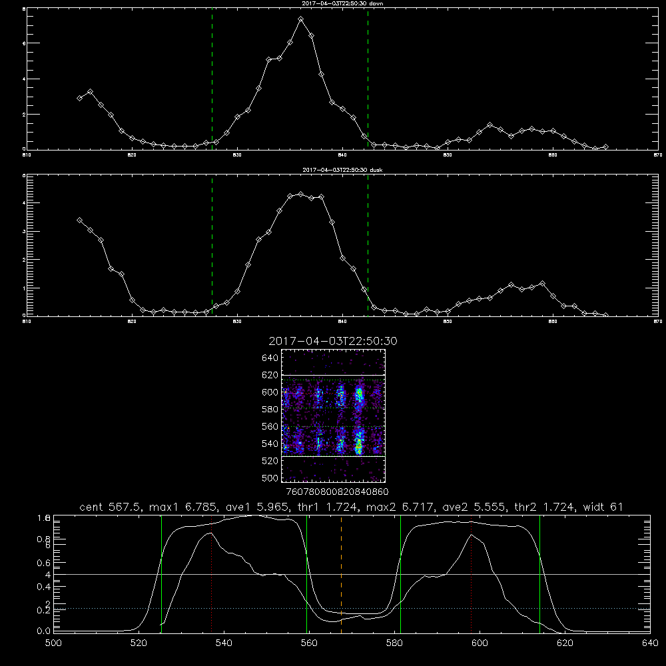
Task: Click the '600' x-axis label of bottom plot
Action: pos(480,643)
